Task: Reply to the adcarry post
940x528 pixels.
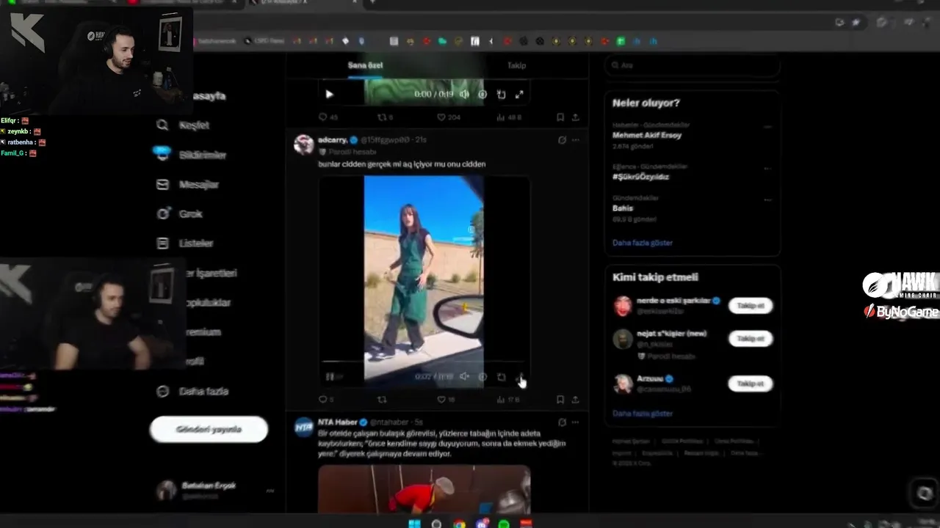Action: (325, 400)
